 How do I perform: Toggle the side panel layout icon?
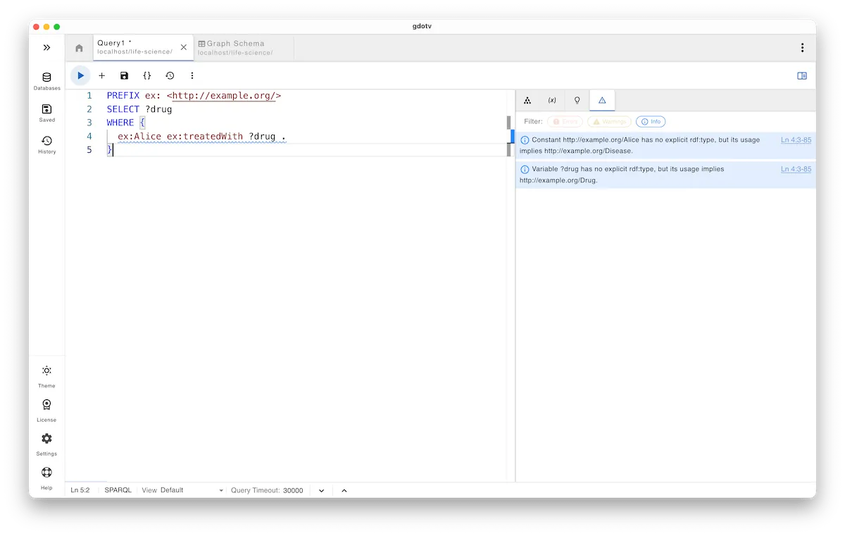[802, 76]
